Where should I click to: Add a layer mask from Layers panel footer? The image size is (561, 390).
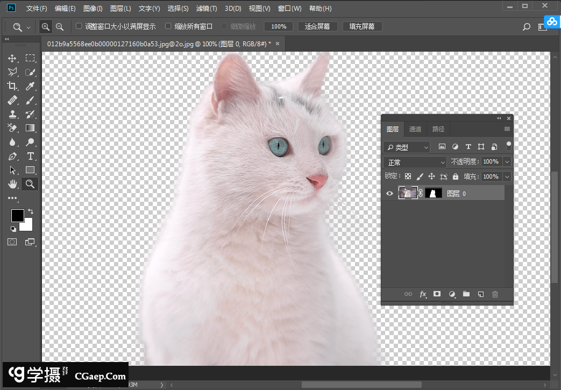(437, 294)
